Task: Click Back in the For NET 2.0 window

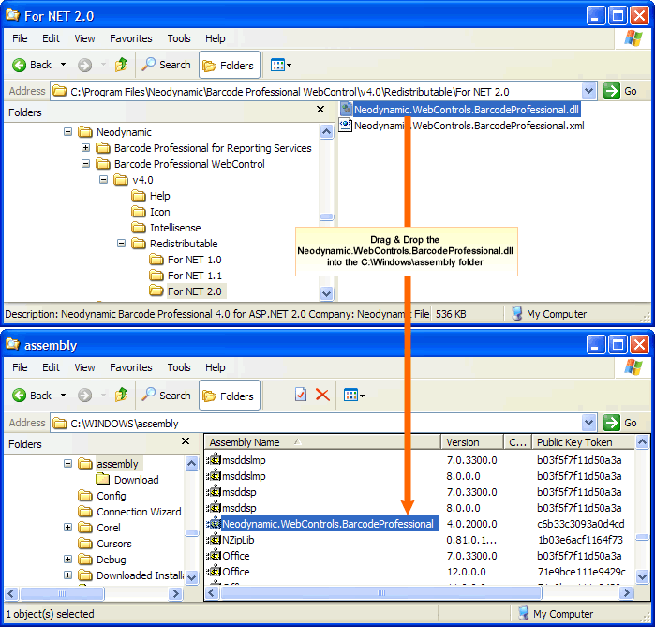Action: click(x=32, y=66)
